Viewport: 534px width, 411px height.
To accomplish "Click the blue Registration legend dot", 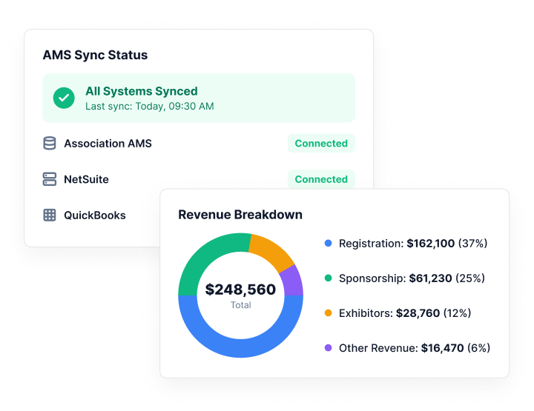I will pyautogui.click(x=328, y=243).
